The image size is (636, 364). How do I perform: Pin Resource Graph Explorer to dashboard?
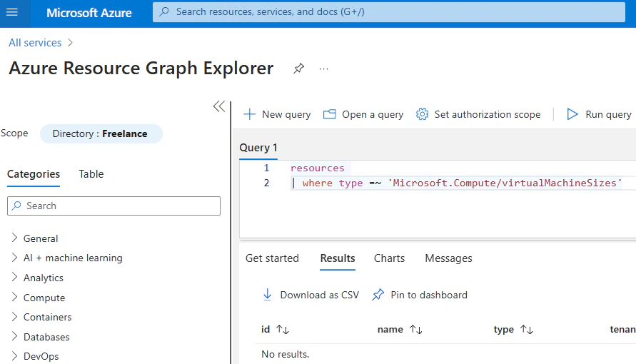tap(298, 69)
